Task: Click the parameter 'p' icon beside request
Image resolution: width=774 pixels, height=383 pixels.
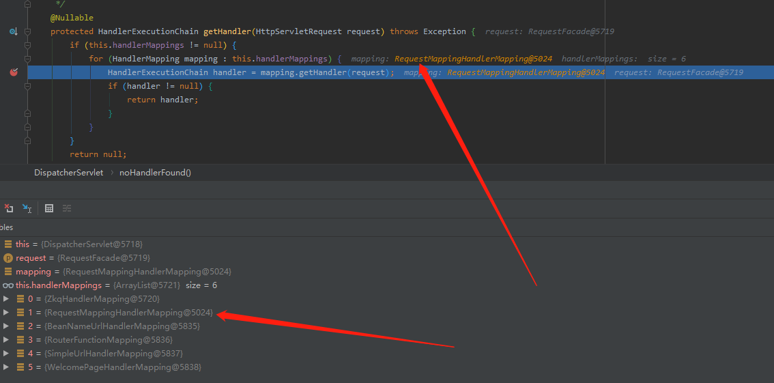Action: coord(8,257)
